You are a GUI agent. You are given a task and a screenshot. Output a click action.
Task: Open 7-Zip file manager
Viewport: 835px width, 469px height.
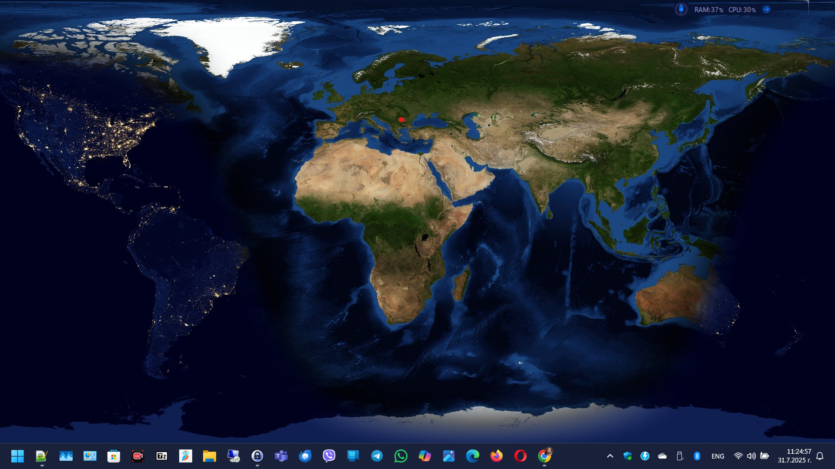[x=162, y=456]
